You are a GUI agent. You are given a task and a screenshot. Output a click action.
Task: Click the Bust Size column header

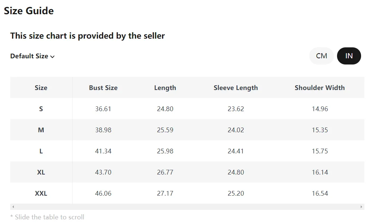coord(103,88)
